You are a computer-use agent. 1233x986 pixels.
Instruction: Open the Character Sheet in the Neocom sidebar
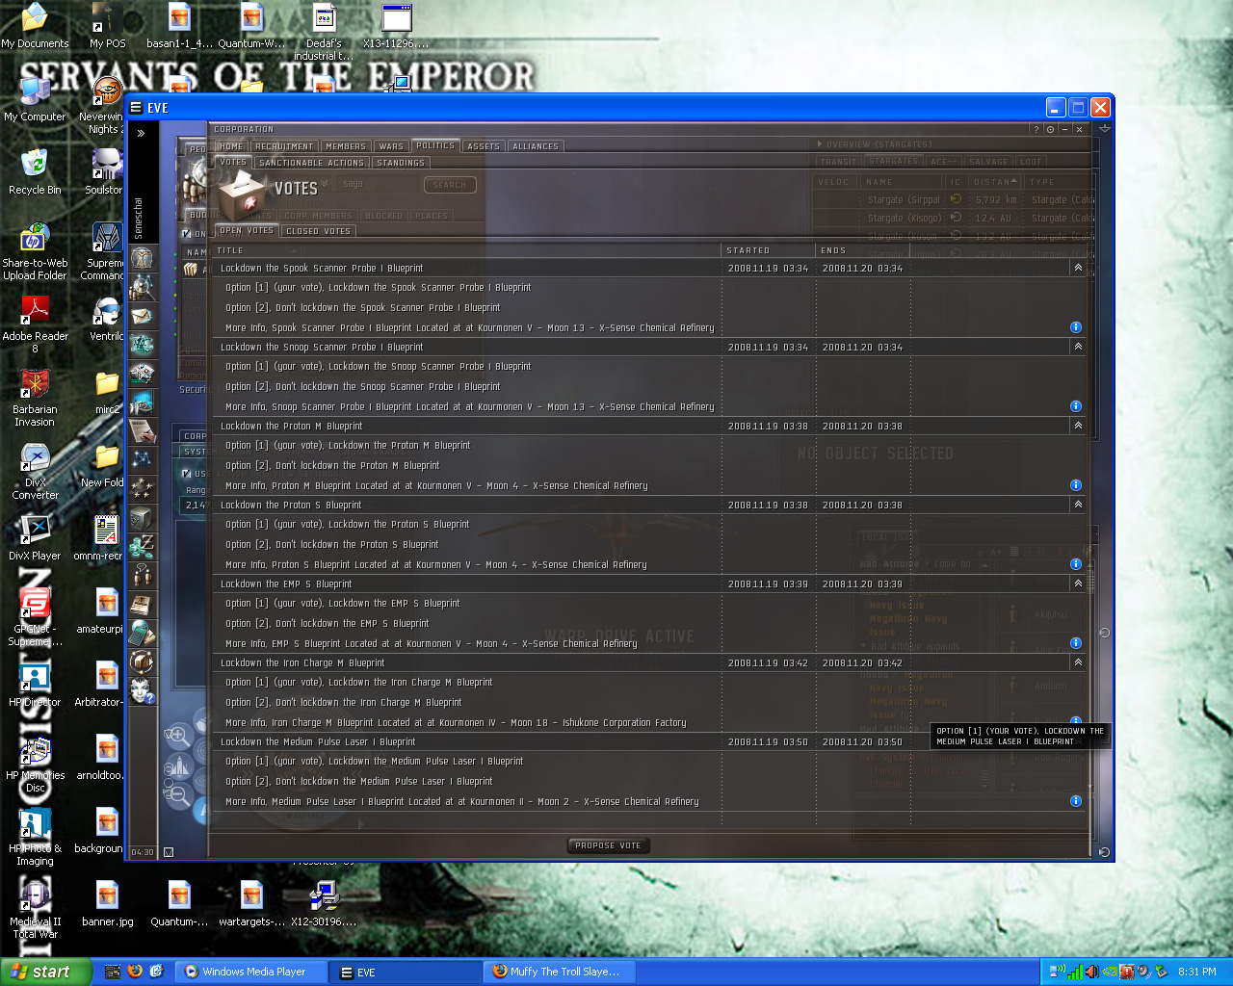143,259
